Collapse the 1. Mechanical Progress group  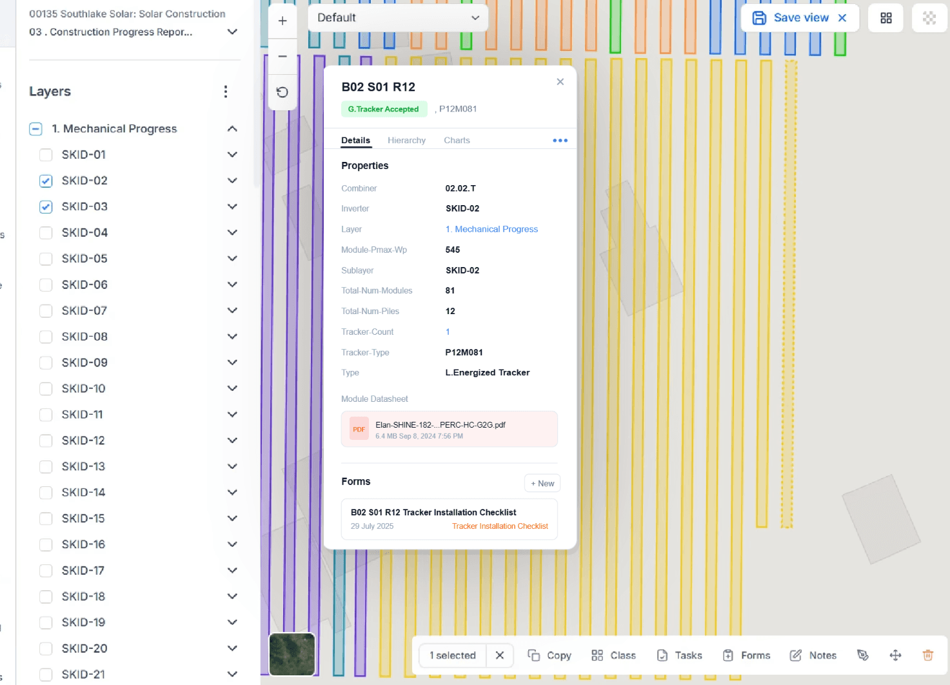click(x=233, y=129)
